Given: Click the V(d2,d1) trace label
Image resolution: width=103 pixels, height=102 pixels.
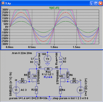Looking at the screenshot, I should (x=54, y=8).
